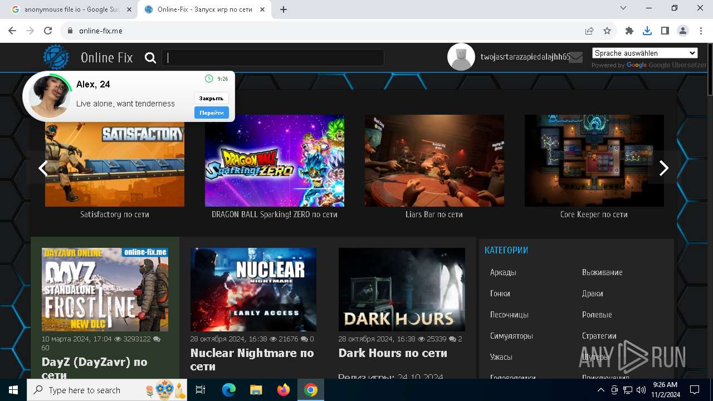Click the Online Fix gear logo
713x401 pixels.
pyautogui.click(x=56, y=57)
